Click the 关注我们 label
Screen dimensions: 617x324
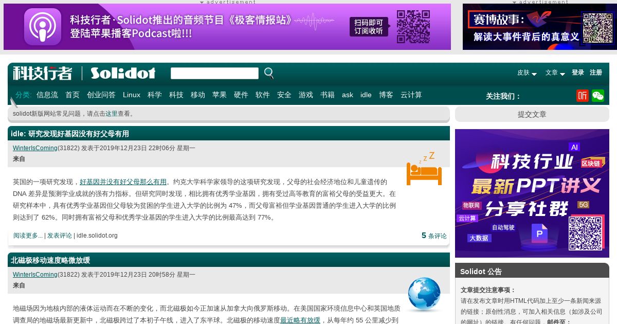pos(503,96)
